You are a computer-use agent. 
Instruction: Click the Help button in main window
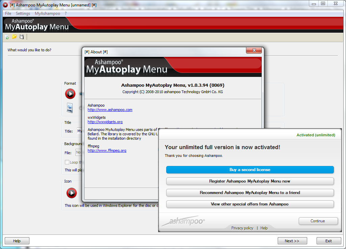[17, 241]
